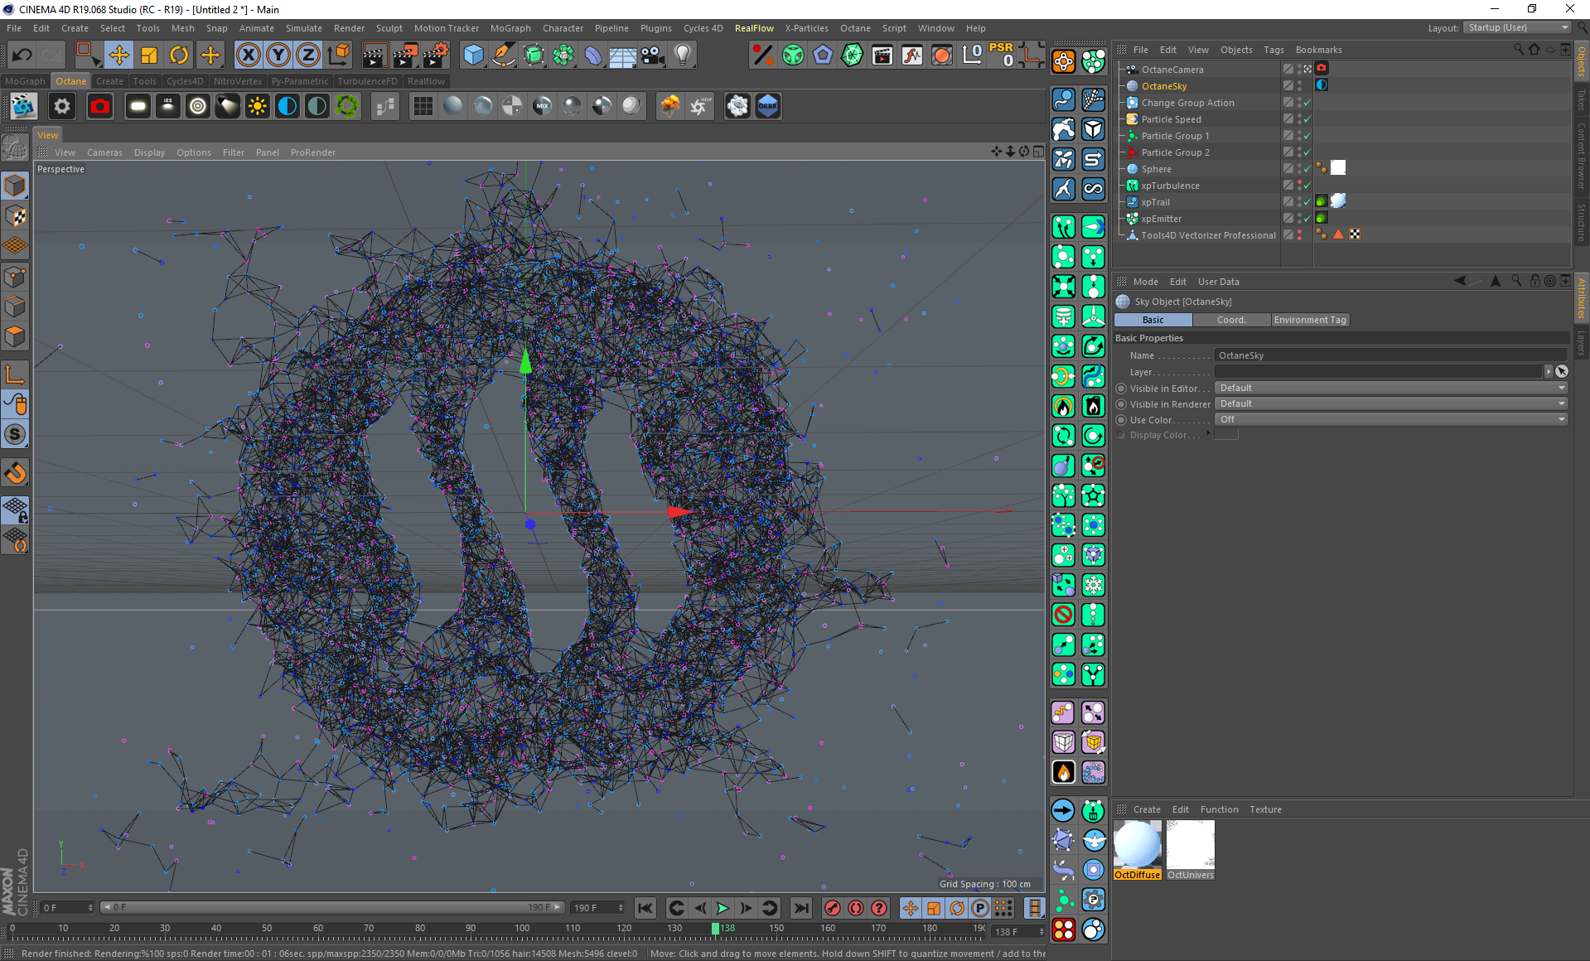Click the Octane Node Editor icon
Viewport: 1590px width, 961px height.
click(385, 106)
